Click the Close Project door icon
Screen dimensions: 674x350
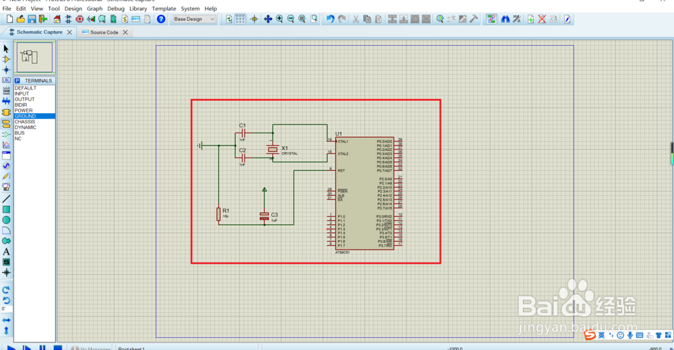43,19
